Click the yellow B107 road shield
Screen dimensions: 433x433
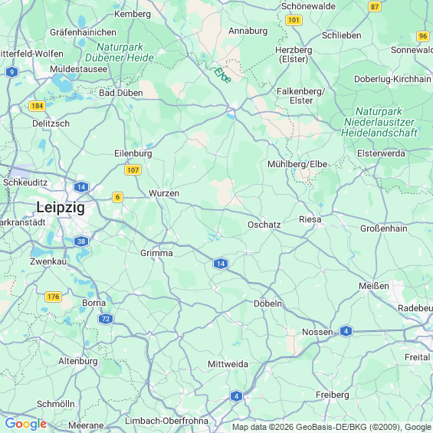click(x=133, y=169)
